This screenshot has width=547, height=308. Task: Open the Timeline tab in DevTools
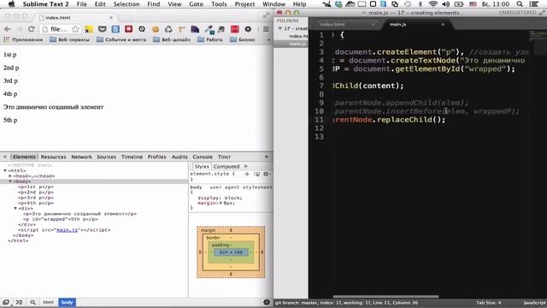132,157
